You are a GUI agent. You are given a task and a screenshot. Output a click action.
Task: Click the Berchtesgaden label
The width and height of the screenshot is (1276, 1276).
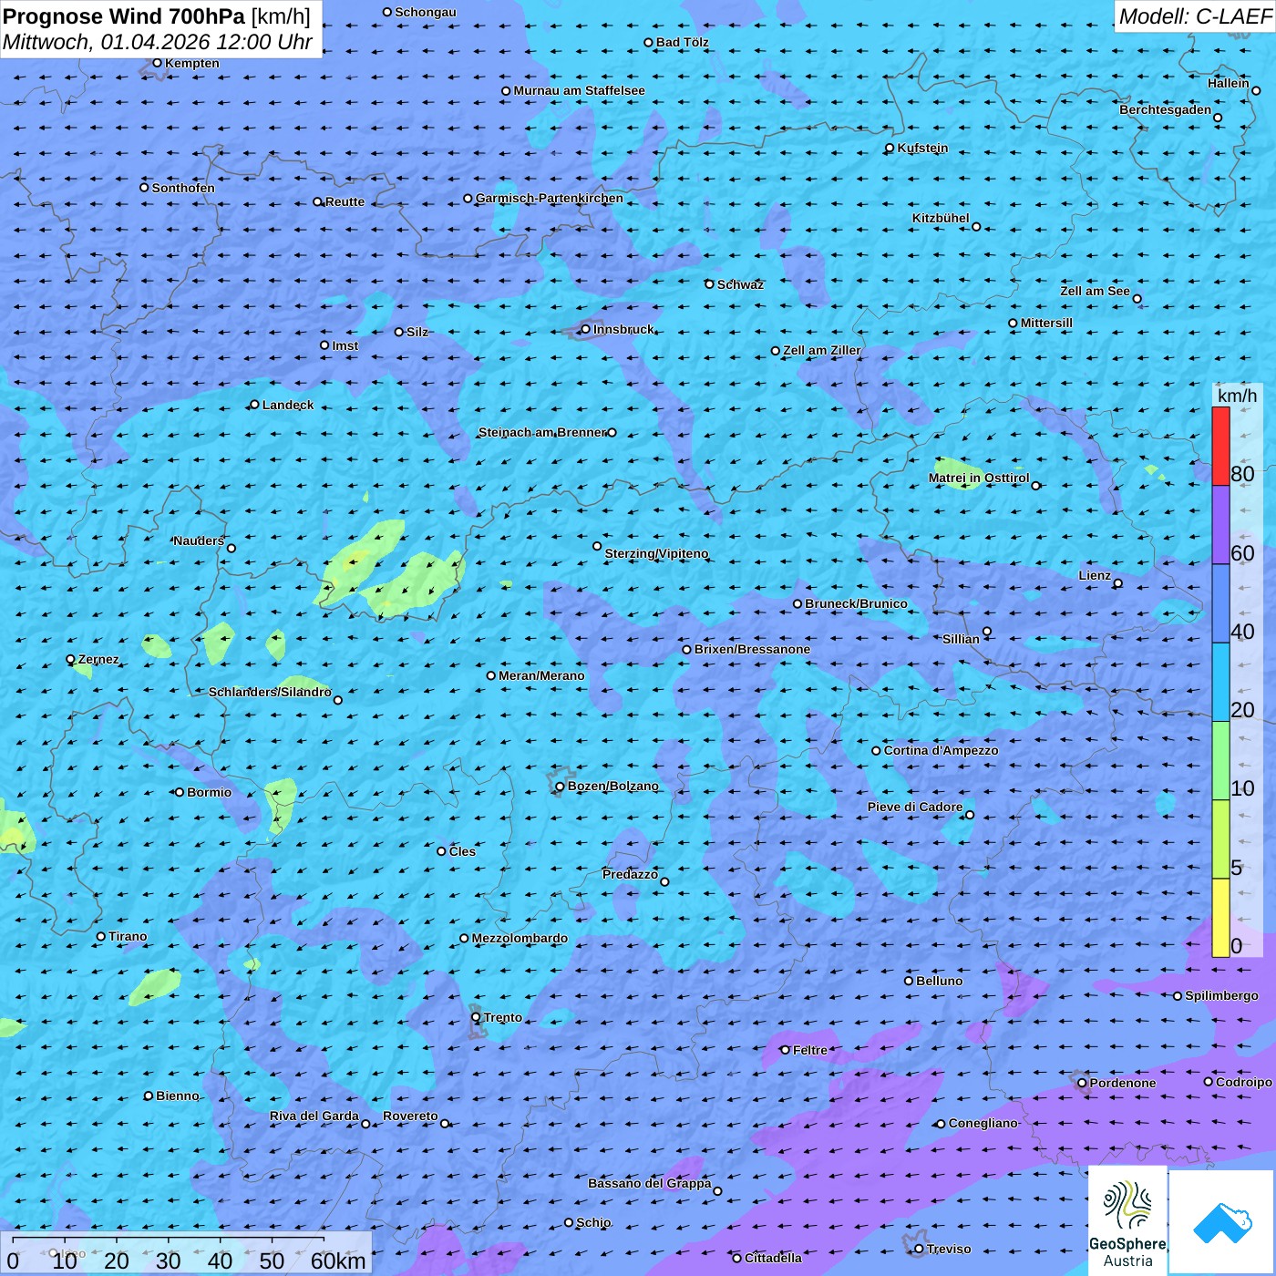(x=1166, y=109)
